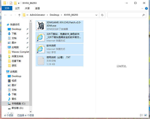Image resolution: width=150 pixels, height=119 pixels.
Task: Open the 3DMGAME-XIII.CHS.Patch.v2.0-3DM.exe file
Action: click(59, 26)
